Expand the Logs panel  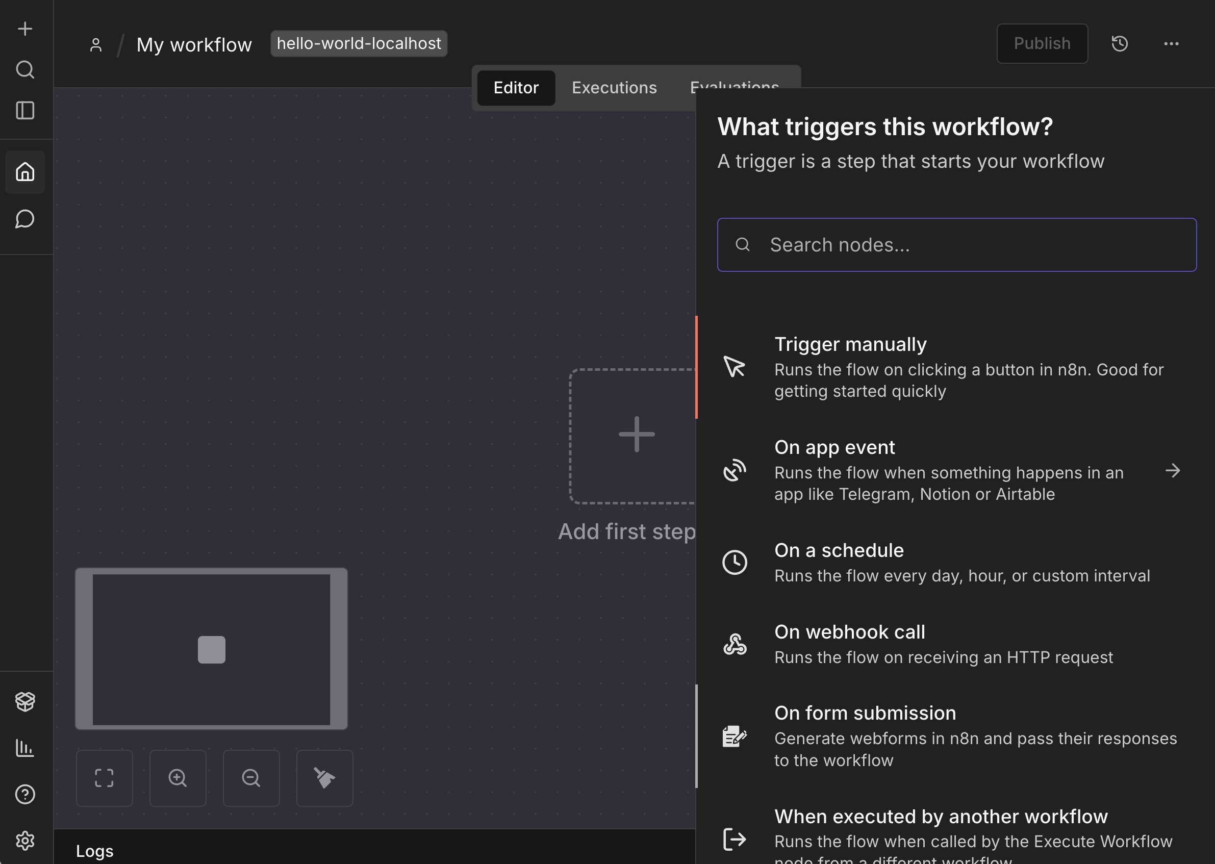[95, 851]
